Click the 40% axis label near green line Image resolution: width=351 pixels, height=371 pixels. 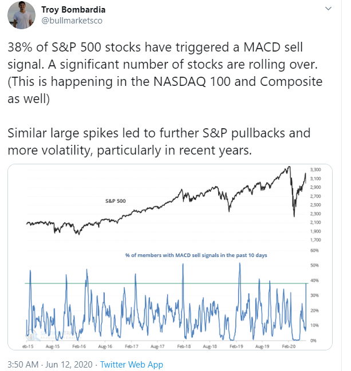click(x=314, y=281)
